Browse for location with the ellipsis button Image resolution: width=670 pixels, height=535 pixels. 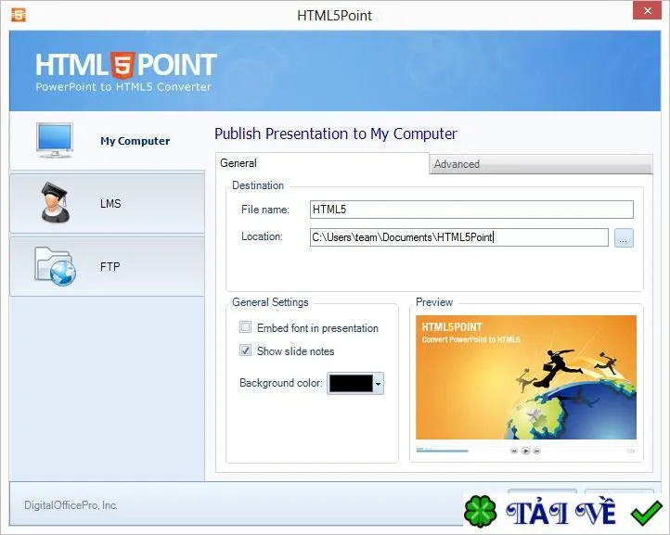[x=624, y=237]
